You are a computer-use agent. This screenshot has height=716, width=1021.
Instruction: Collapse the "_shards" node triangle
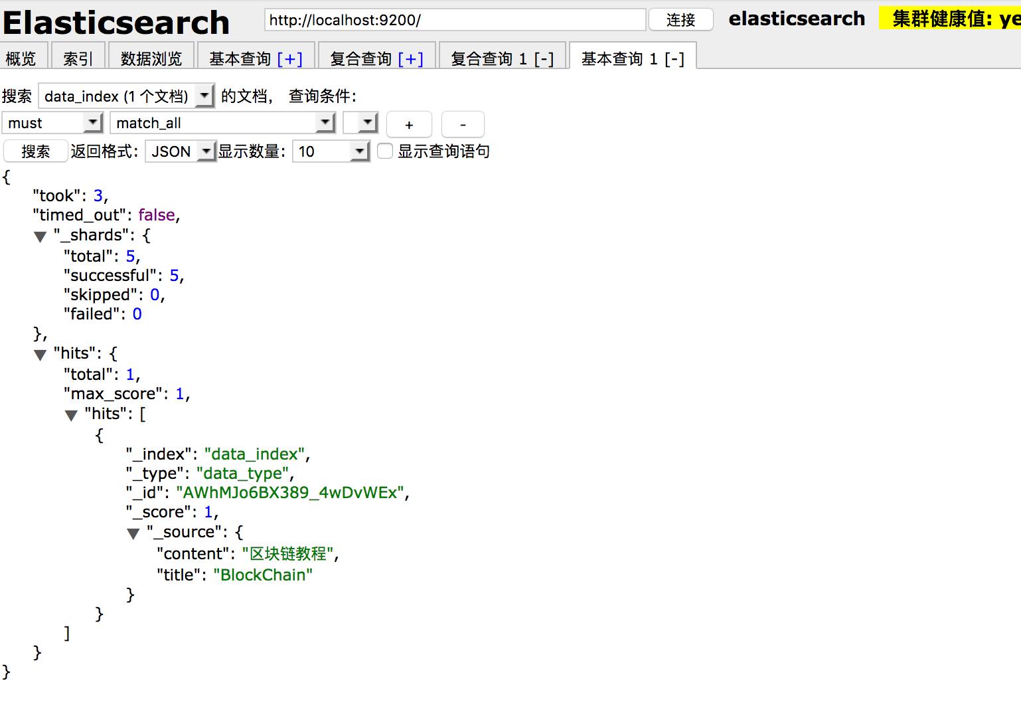[x=40, y=236]
